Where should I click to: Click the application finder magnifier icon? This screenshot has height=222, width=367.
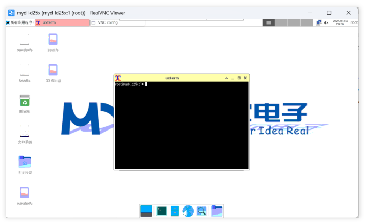coord(201,211)
